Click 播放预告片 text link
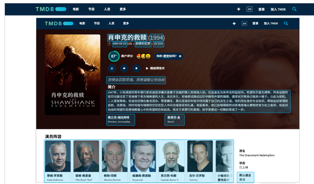Image resolution: width=314 pixels, height=184 pixels. click(x=157, y=68)
